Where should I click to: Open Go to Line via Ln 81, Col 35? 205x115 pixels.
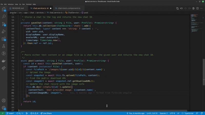tap(152, 113)
